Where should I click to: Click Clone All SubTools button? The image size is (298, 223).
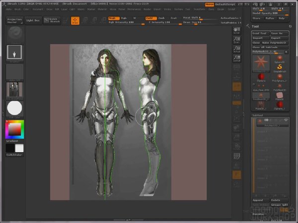(270, 48)
